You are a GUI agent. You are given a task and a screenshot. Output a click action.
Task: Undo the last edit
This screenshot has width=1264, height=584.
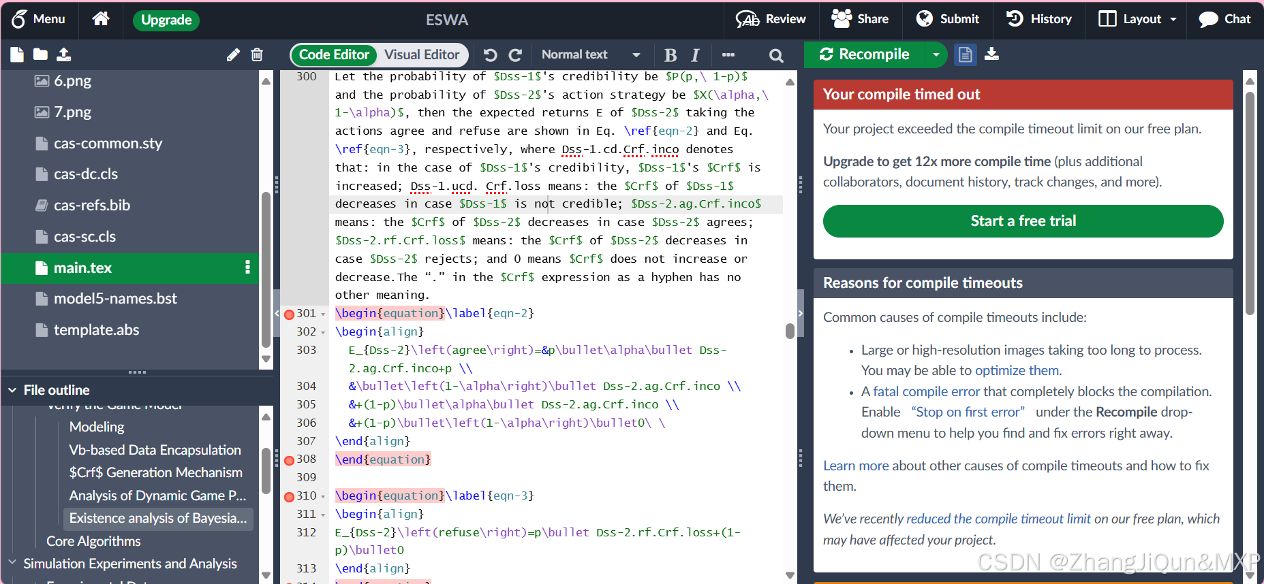pos(490,55)
